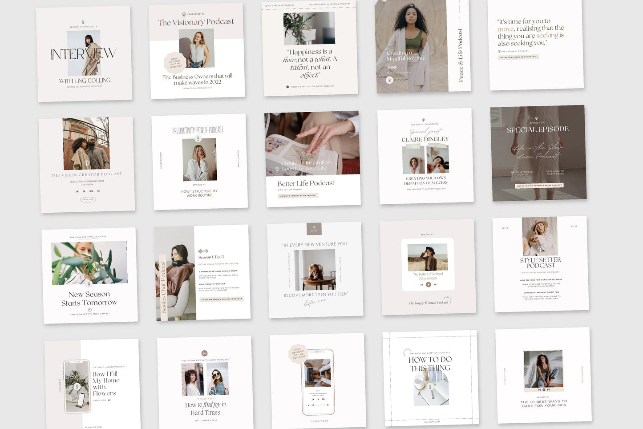
Task: Click the volume icon on Vision Creator Podcast card
Action: (98, 191)
